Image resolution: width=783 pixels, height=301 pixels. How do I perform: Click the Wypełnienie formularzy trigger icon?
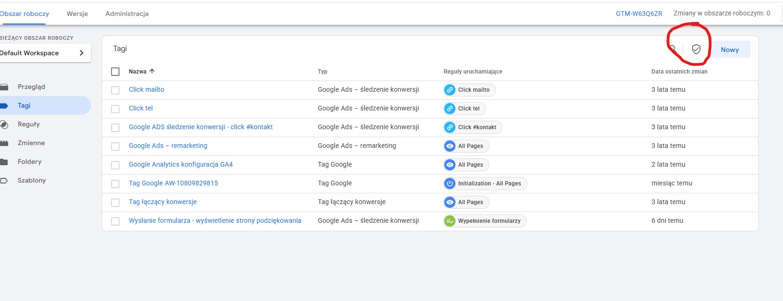450,221
